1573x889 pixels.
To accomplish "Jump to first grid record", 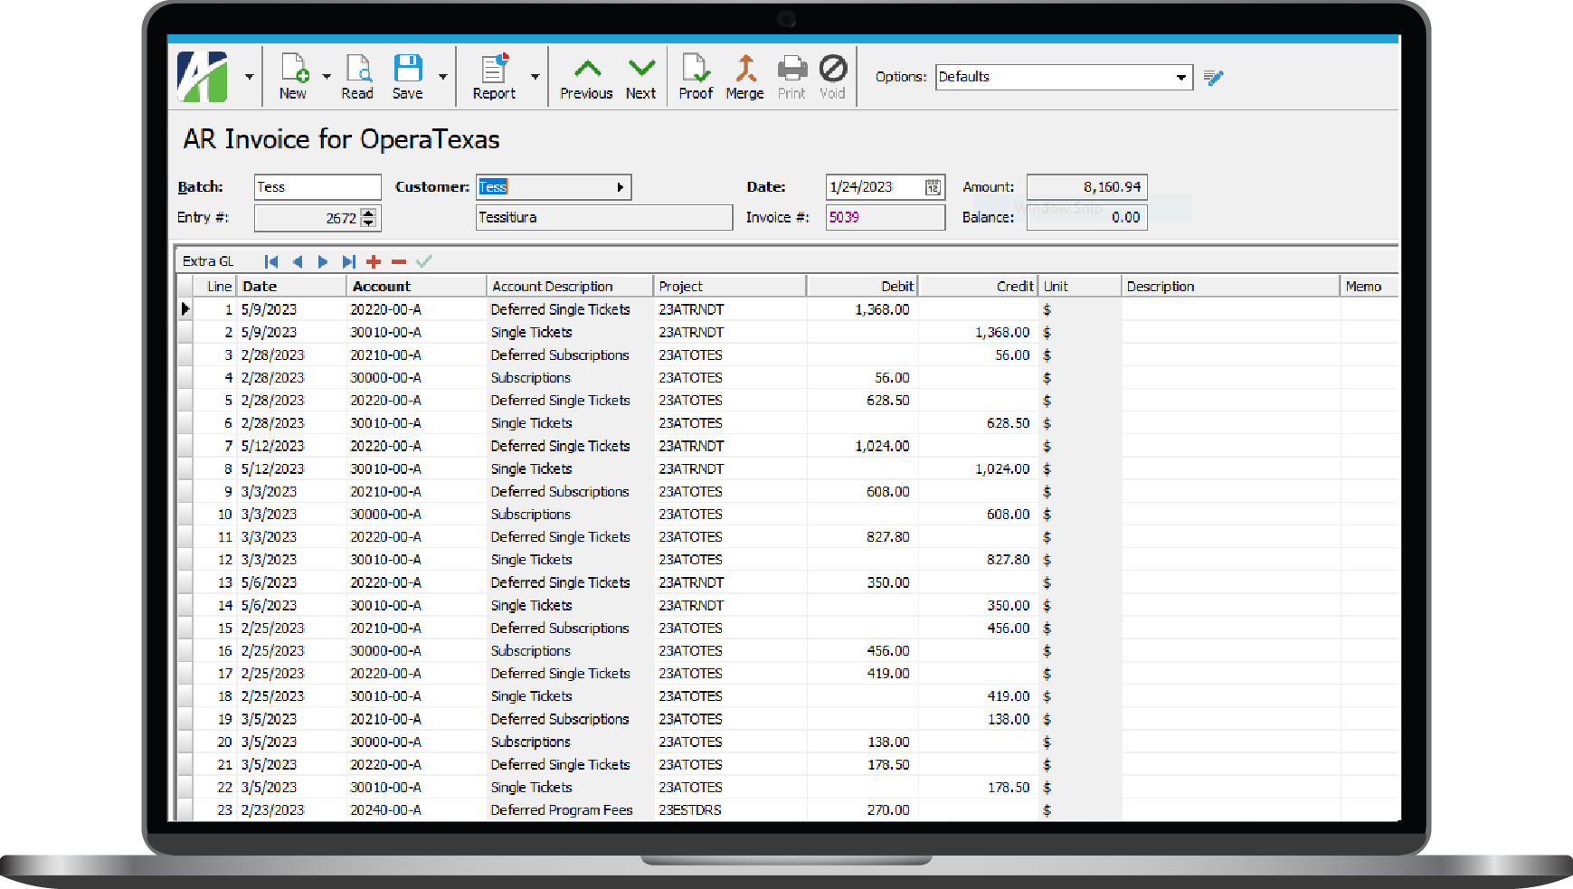I will point(271,261).
